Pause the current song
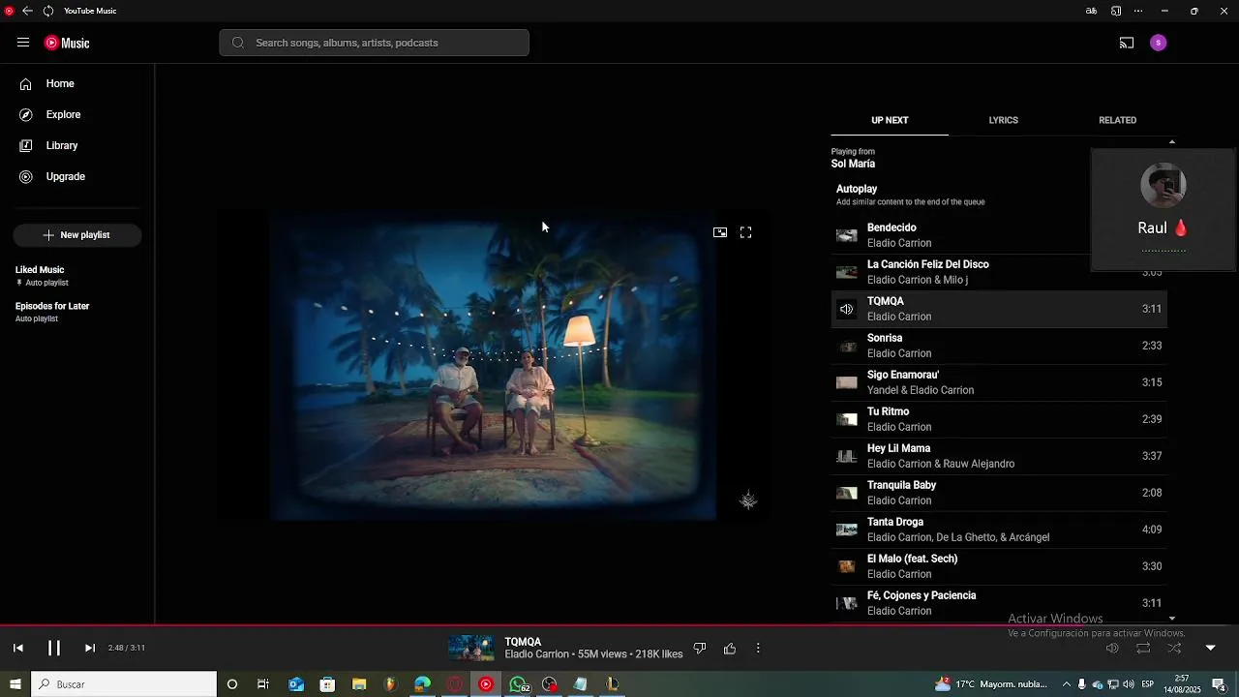Screen dimensions: 1239x697 tap(54, 648)
